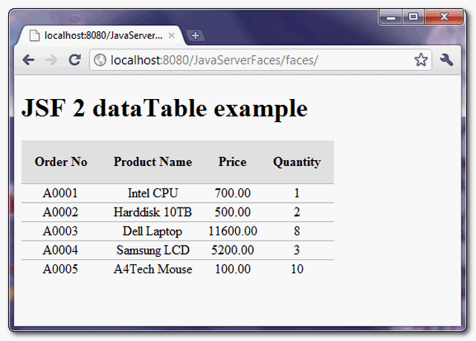
Task: Click the price 500.00
Action: tap(233, 212)
